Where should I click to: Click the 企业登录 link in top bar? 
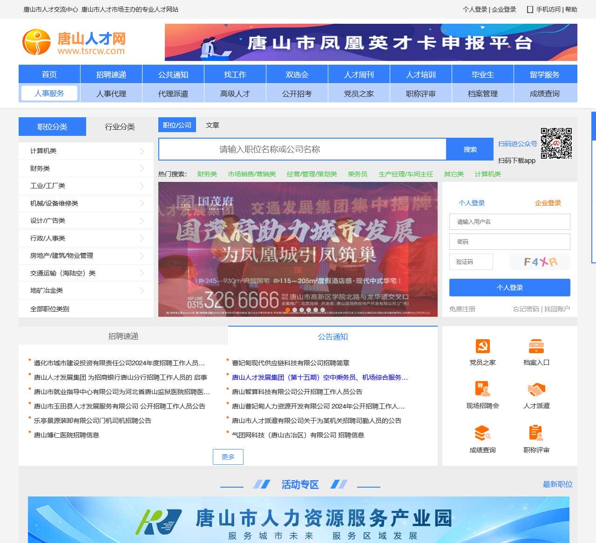[x=504, y=9]
